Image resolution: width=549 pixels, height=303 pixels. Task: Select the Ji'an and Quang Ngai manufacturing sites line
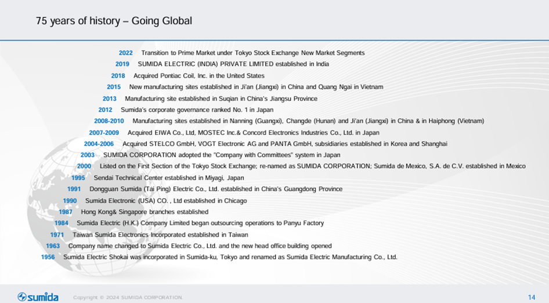click(x=257, y=87)
